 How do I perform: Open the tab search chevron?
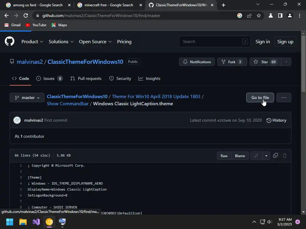[258, 4]
